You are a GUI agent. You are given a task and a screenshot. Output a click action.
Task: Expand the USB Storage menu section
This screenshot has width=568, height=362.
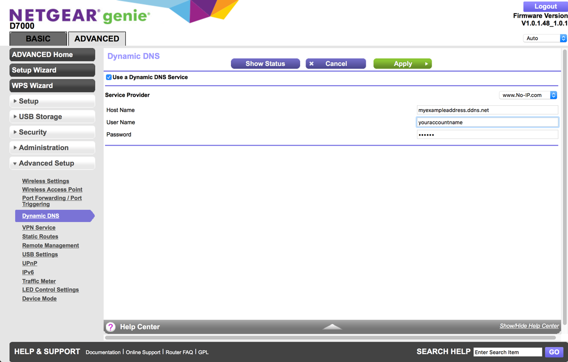pos(52,117)
